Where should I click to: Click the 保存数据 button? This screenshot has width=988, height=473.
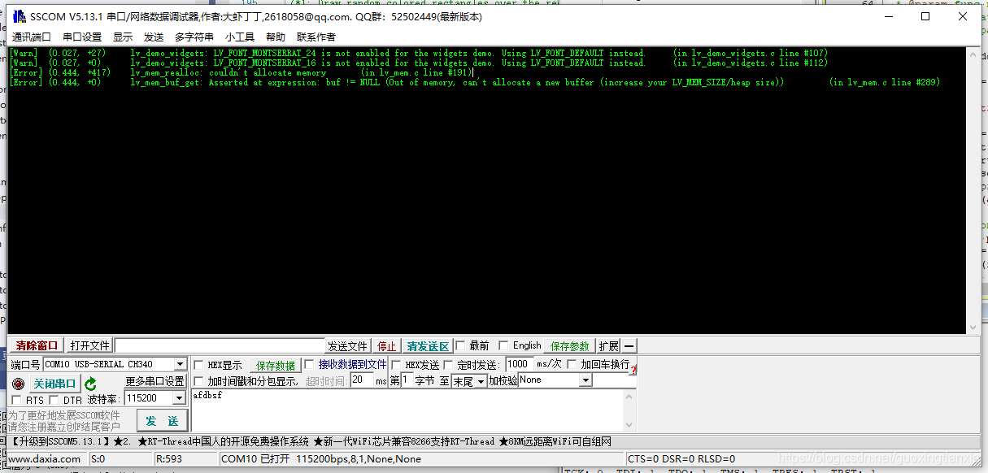(275, 366)
